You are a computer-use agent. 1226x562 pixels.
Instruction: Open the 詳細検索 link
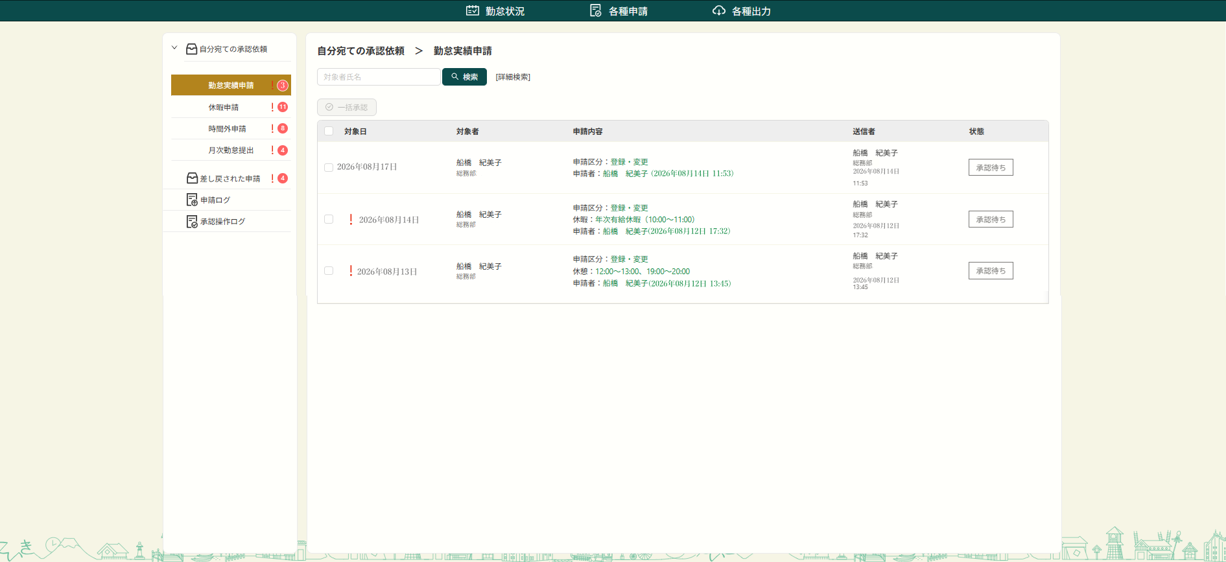pyautogui.click(x=513, y=77)
